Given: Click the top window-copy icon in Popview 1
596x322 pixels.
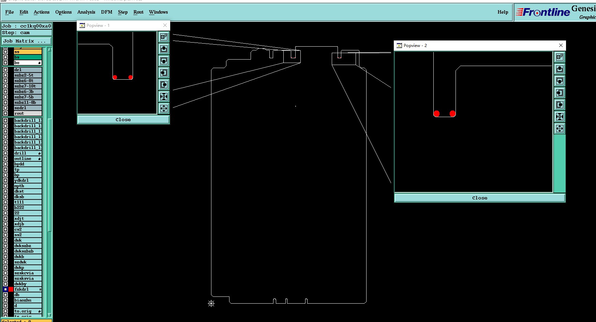Looking at the screenshot, I should 164,37.
